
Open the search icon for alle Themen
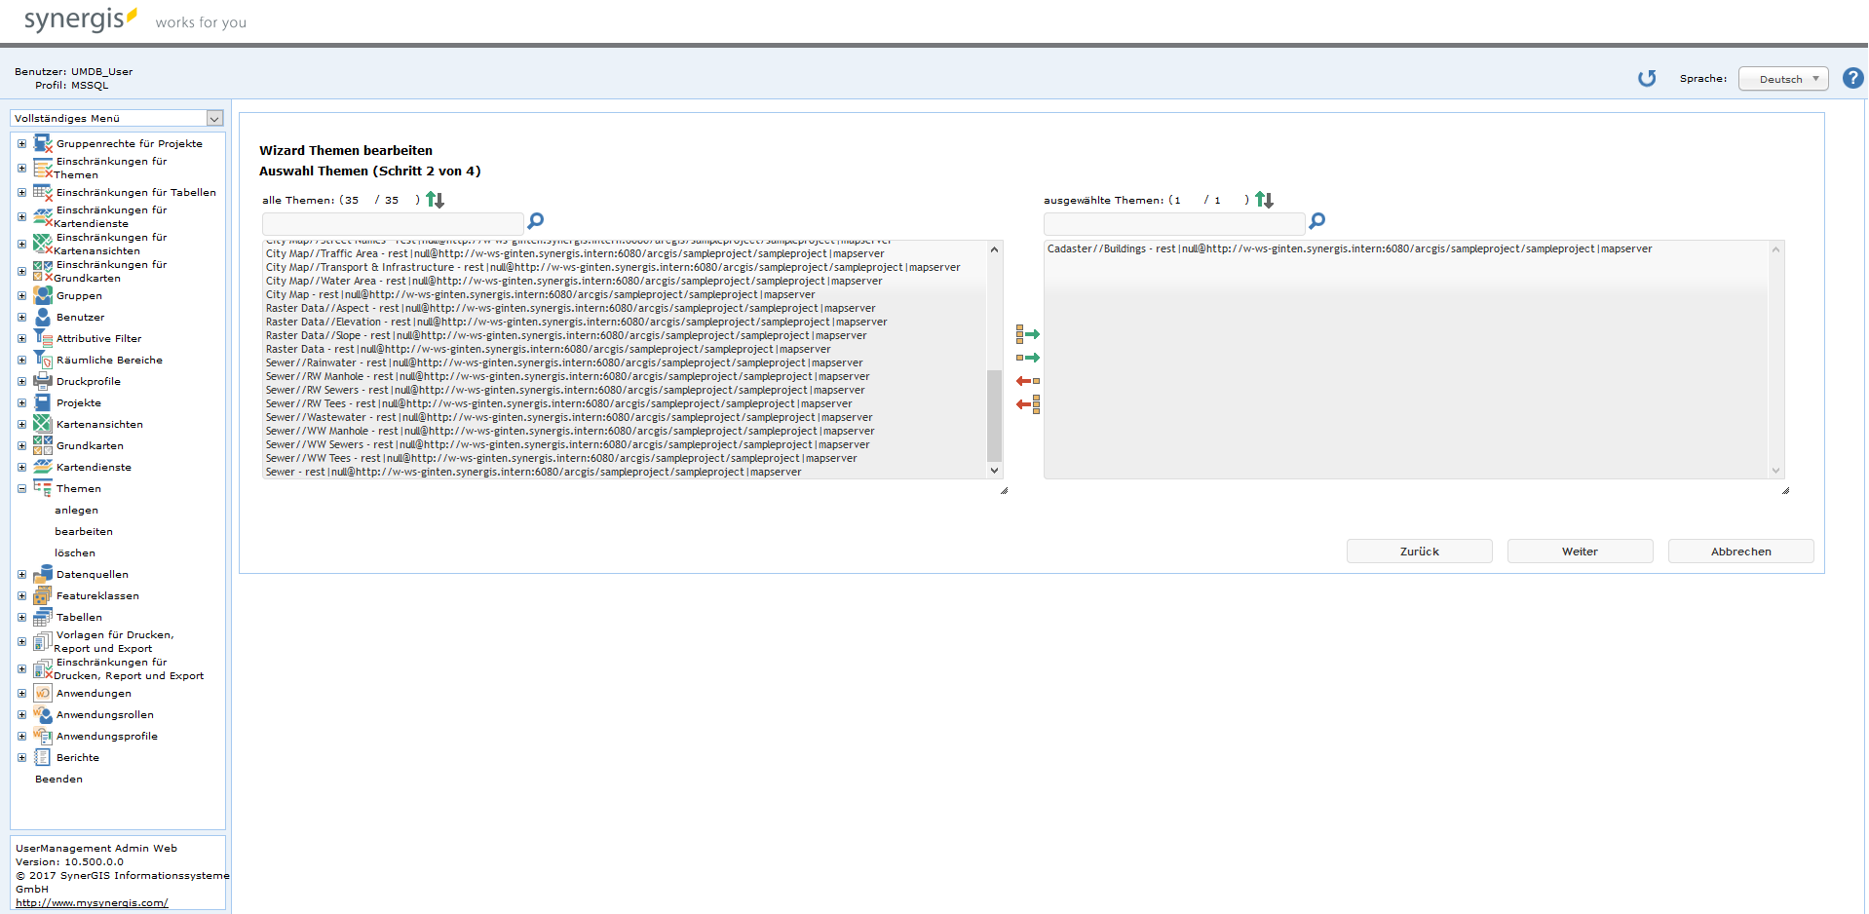pyautogui.click(x=535, y=221)
